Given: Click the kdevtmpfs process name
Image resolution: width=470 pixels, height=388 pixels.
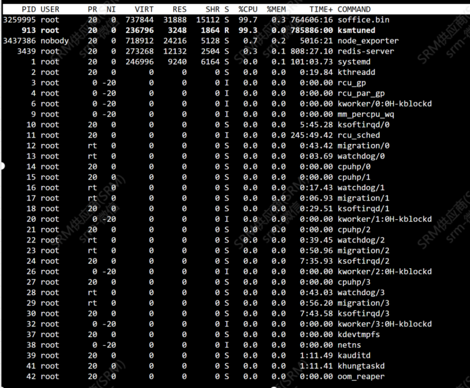Looking at the screenshot, I should [x=359, y=334].
